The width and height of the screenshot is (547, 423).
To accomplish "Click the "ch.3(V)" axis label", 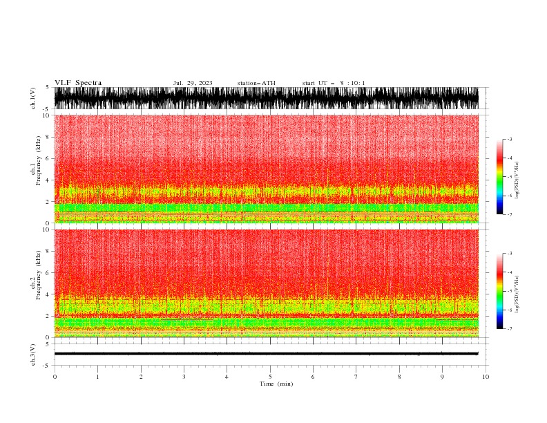I will click(x=33, y=355).
